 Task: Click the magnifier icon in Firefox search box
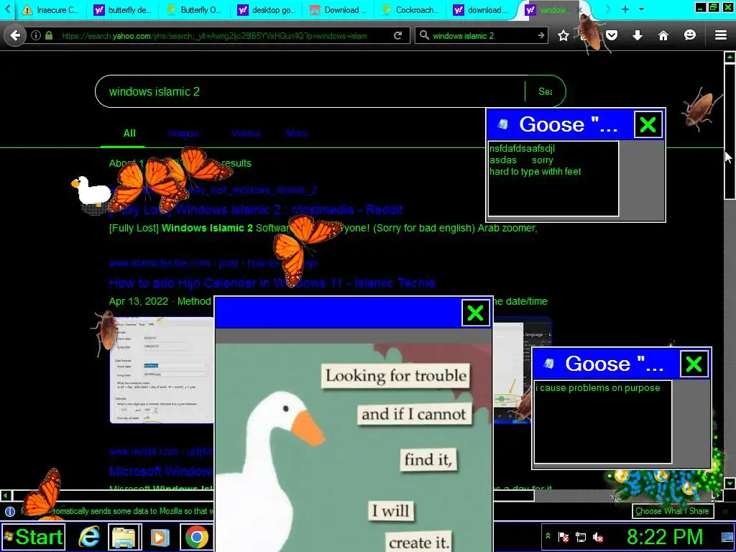tap(424, 36)
